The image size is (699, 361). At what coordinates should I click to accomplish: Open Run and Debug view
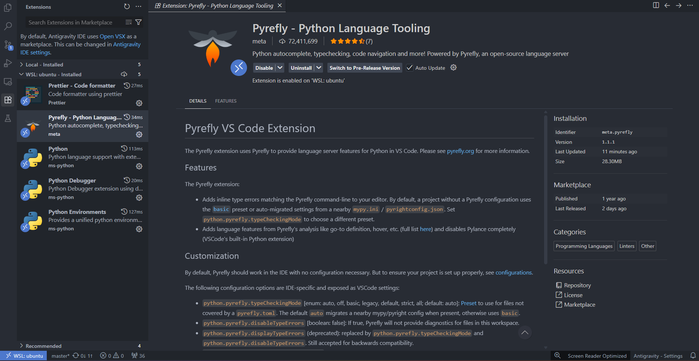coord(8,63)
